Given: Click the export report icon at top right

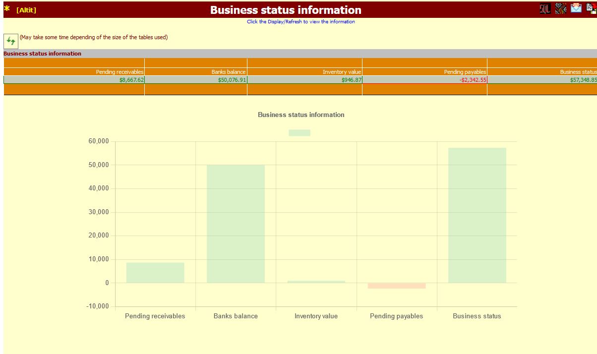Looking at the screenshot, I should 591,8.
